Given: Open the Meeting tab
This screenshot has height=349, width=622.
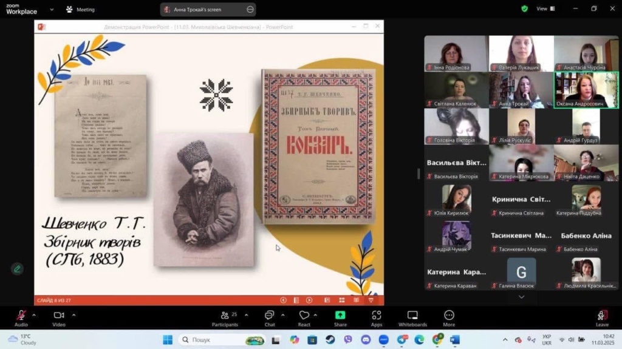Looking at the screenshot, I should click(x=81, y=9).
